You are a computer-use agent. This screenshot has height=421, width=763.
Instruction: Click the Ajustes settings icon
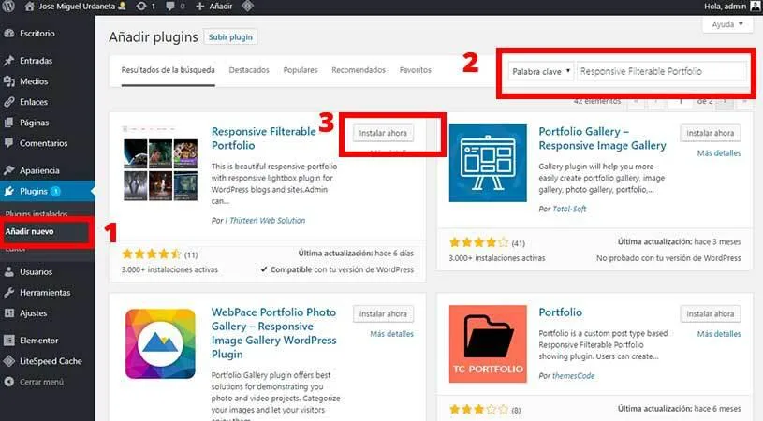point(8,313)
